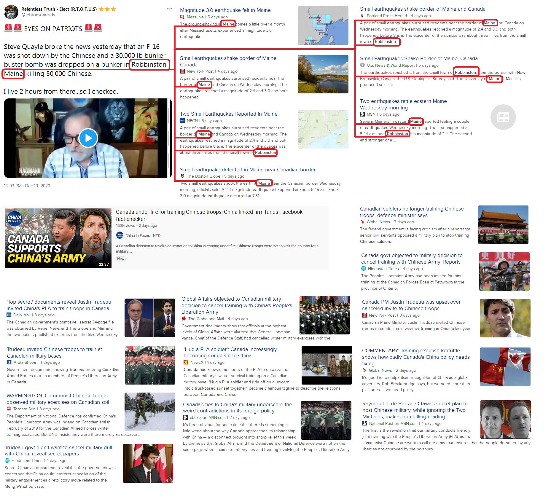Open the Tiananmen gate thumbnail
Image resolution: width=551 pixels, height=499 pixels.
pyautogui.click(x=503, y=225)
